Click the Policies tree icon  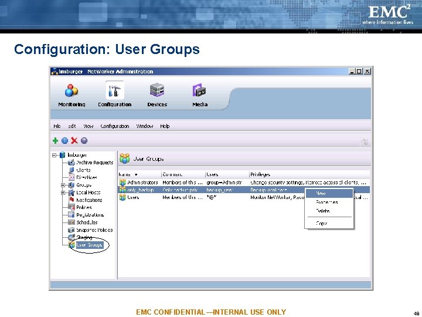click(x=72, y=207)
